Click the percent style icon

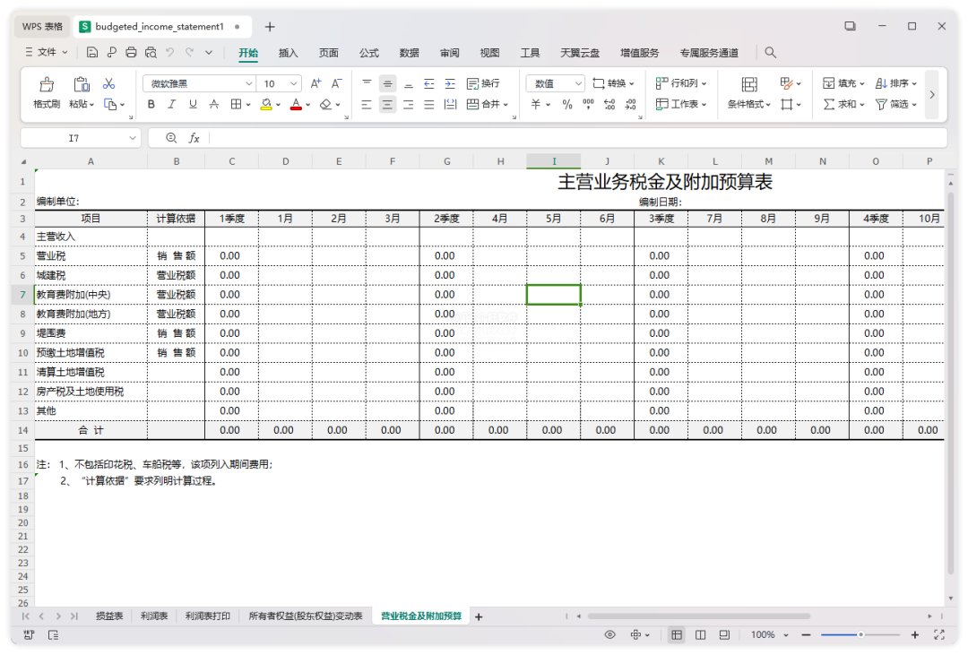567,105
